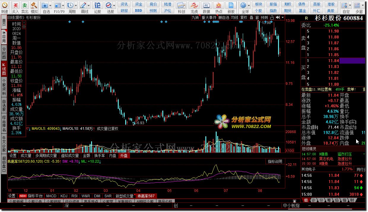Open the 新股 IPO icon

(231, 5)
